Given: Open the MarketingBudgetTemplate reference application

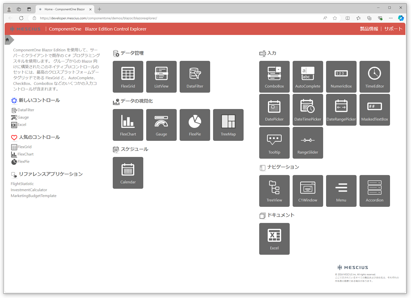Looking at the screenshot, I should (33, 196).
